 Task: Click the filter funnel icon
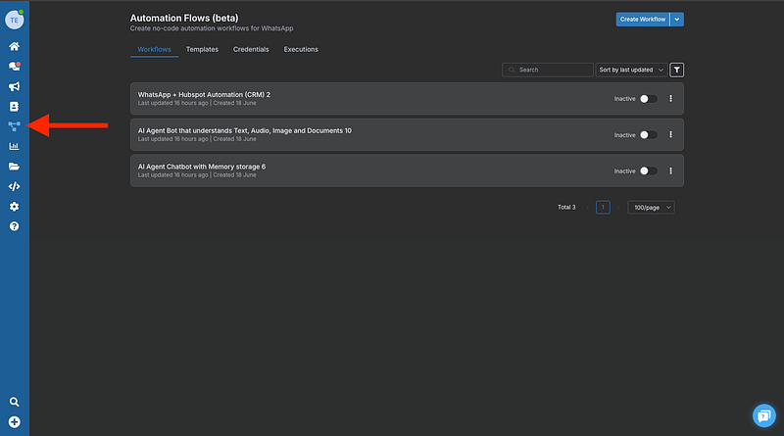point(678,70)
